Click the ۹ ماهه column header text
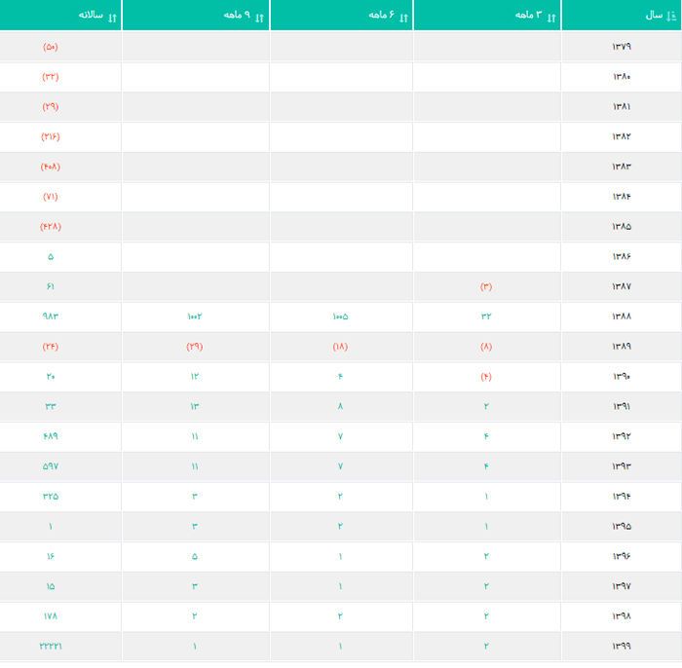Viewport: 682px width, 668px height. coord(237,16)
